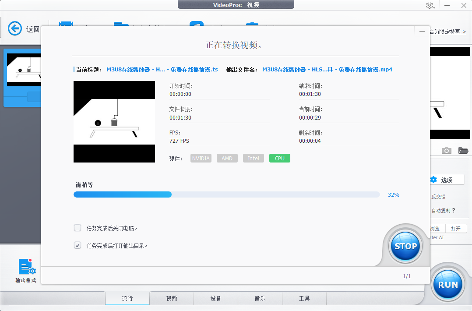Switch to the 音乐 tab
The width and height of the screenshot is (472, 311).
click(x=260, y=298)
